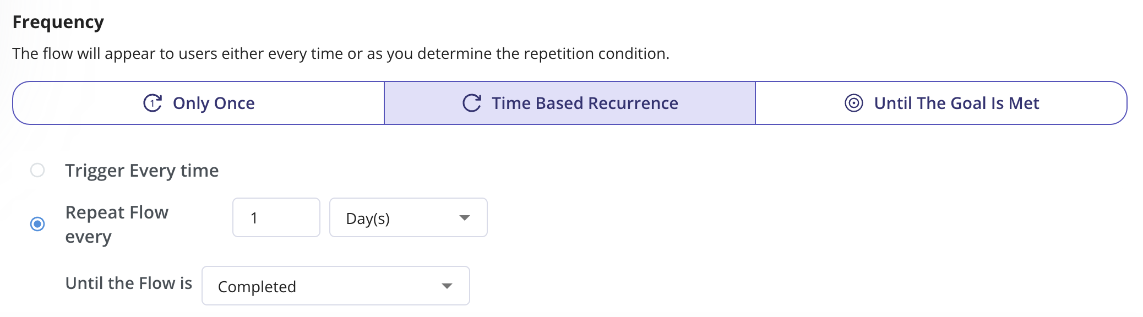Viewport: 1143px width, 317px height.
Task: Click the circular refresh icon for Time Based Recurrence
Action: (472, 103)
